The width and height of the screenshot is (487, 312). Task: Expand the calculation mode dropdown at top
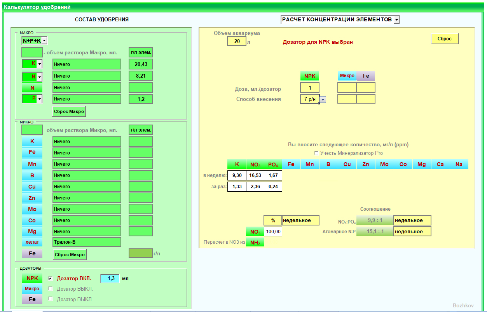click(396, 20)
